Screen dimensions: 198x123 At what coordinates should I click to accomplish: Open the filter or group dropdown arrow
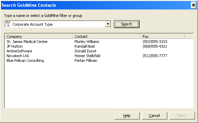108,24
